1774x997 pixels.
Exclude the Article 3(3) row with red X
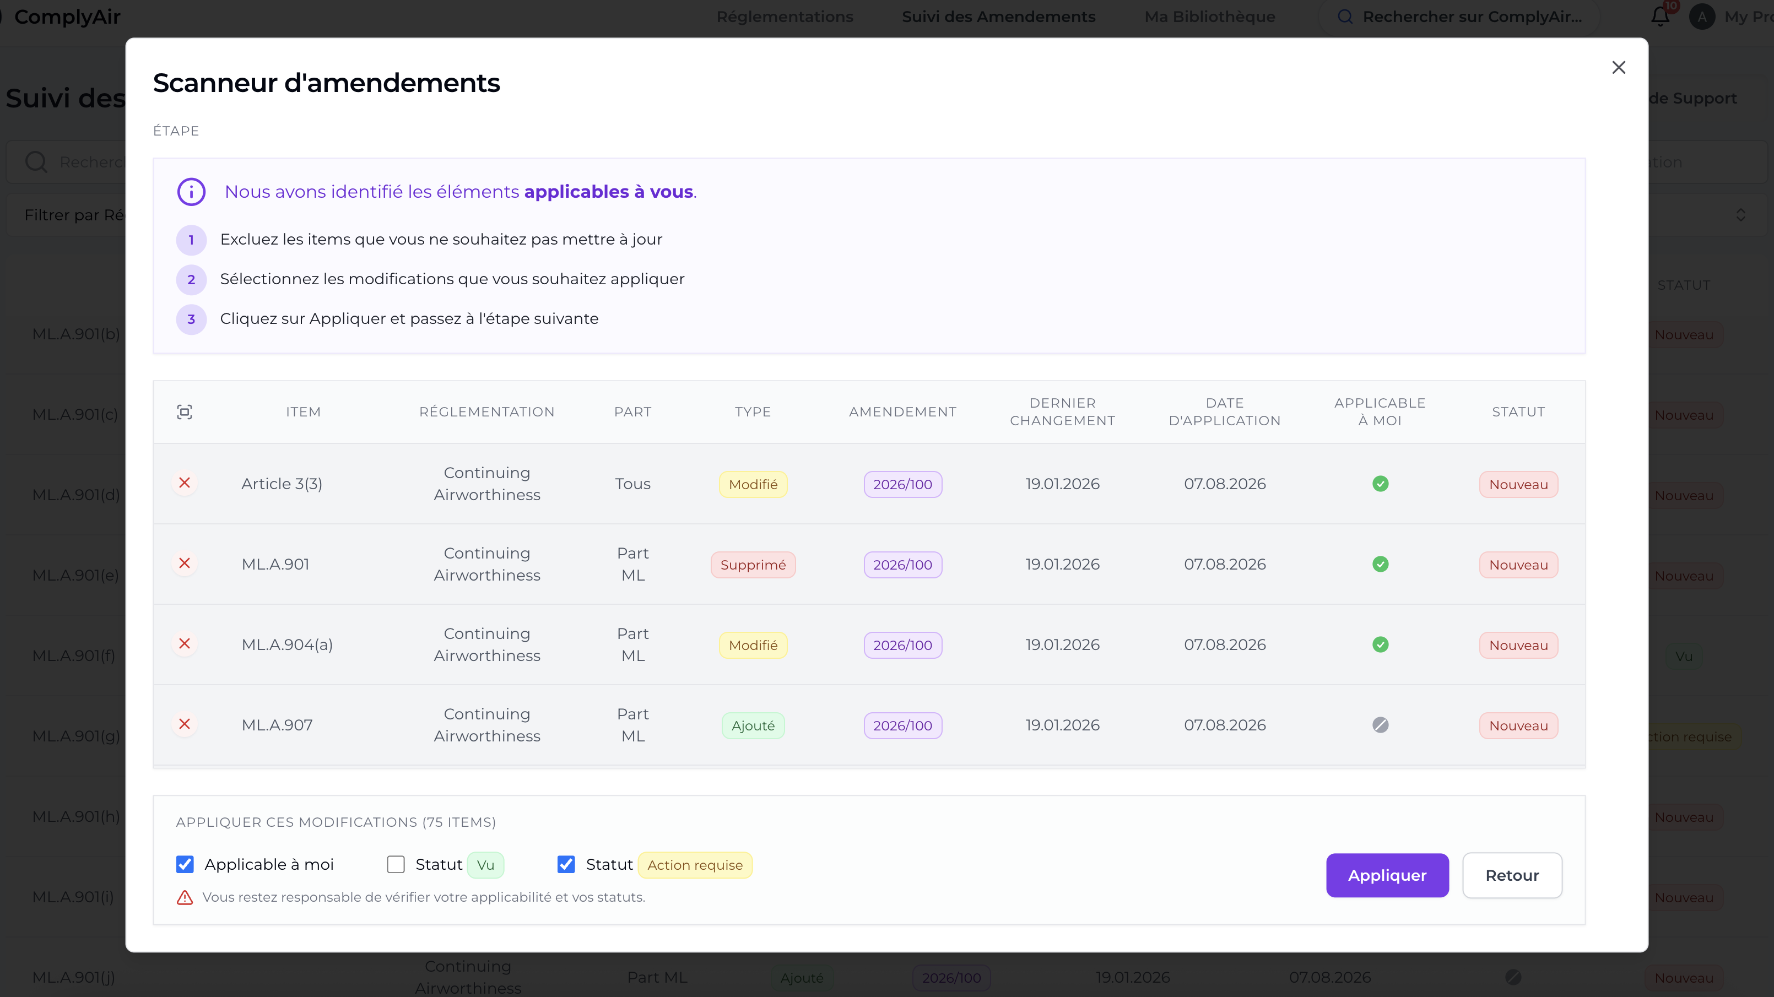(185, 484)
